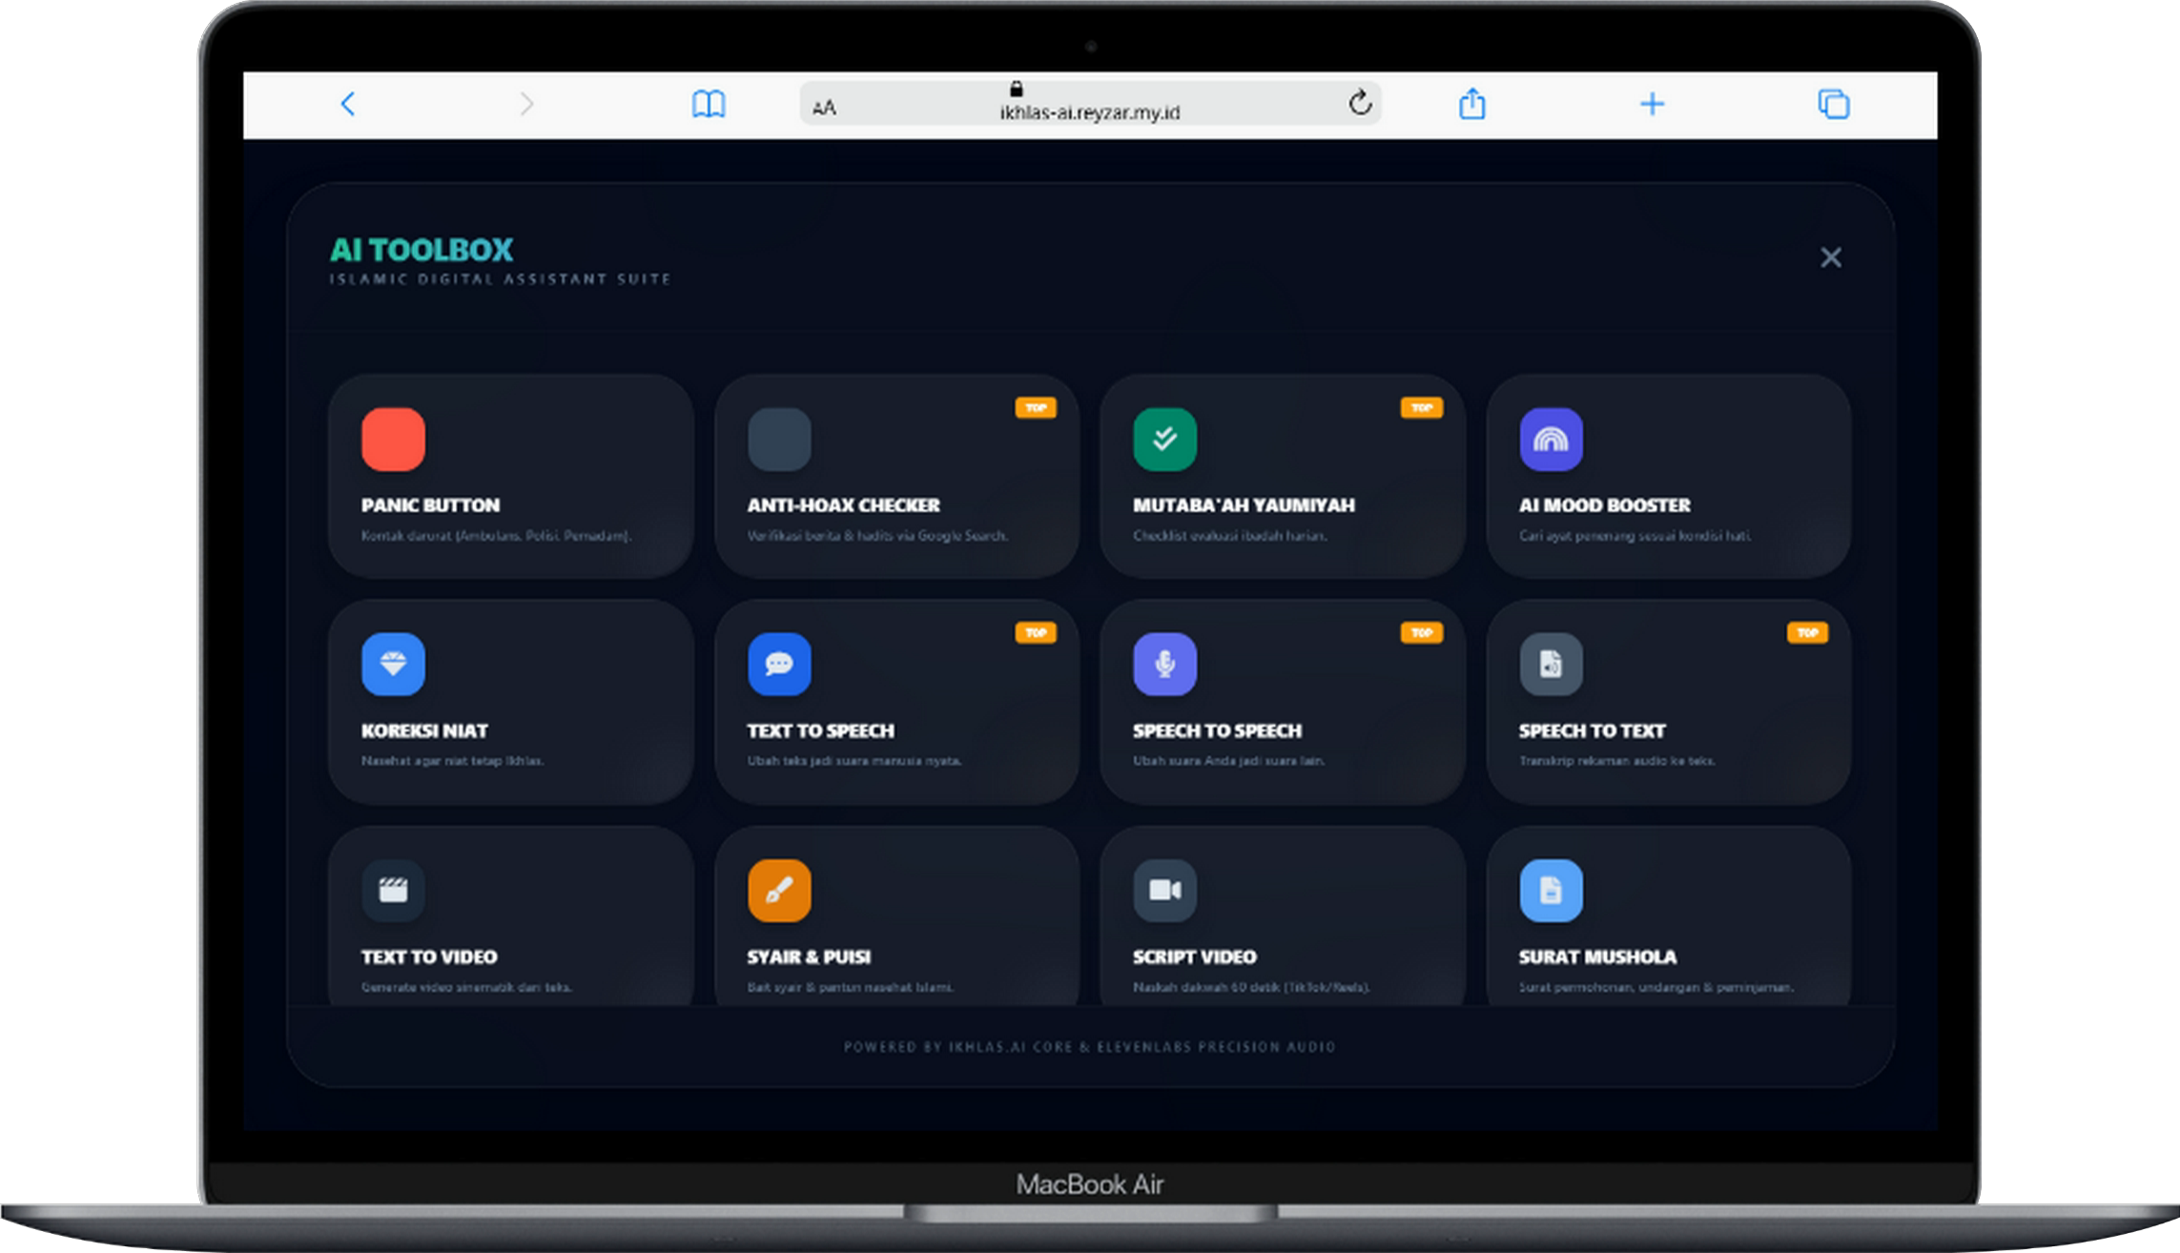Select the Syair & Puisi brush icon
The image size is (2180, 1253).
779,891
